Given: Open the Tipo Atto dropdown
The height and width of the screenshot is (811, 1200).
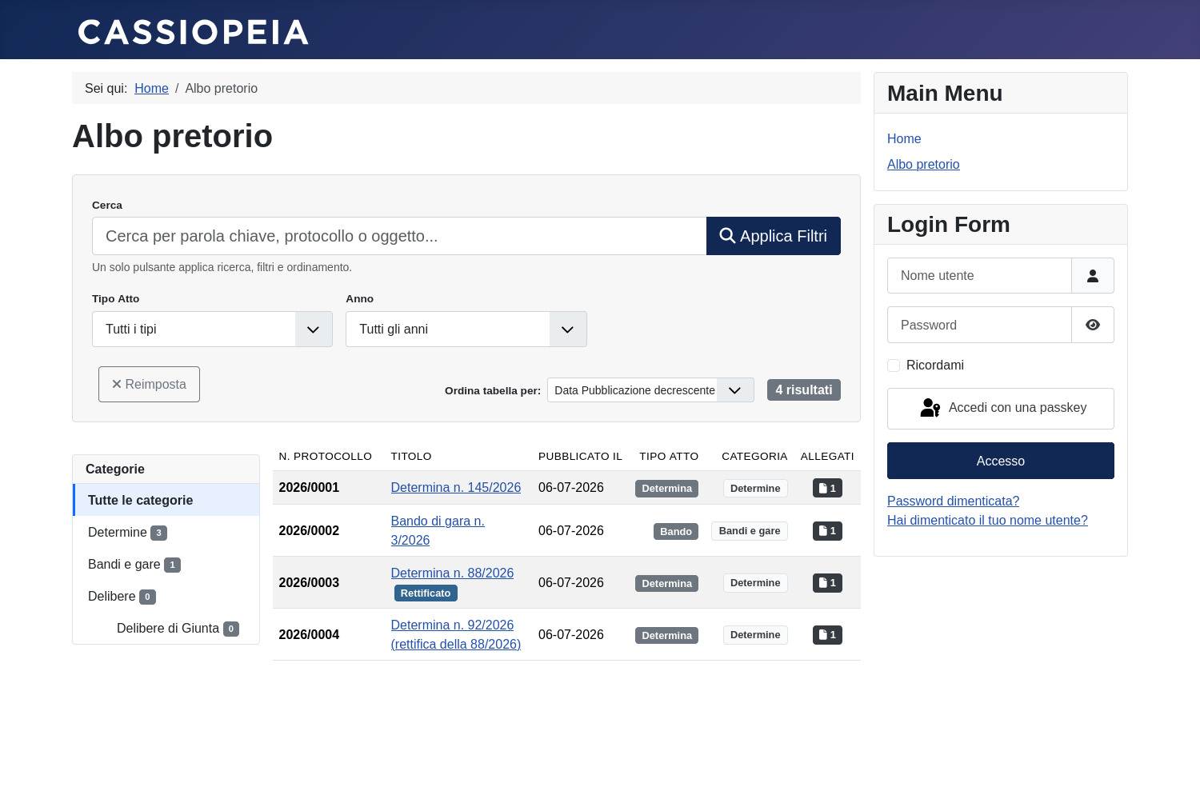Looking at the screenshot, I should tap(212, 330).
